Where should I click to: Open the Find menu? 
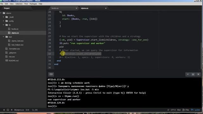(x=26, y=4)
